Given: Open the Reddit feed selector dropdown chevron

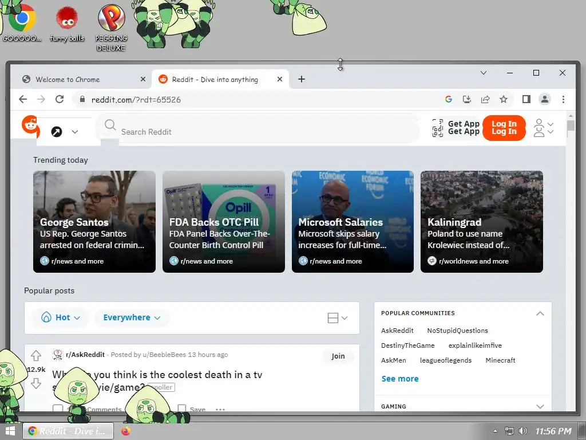Looking at the screenshot, I should 75,132.
